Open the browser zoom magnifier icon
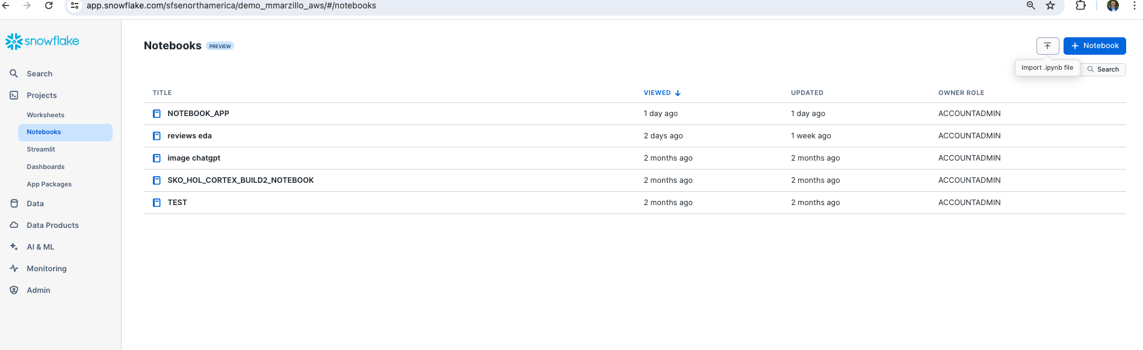Image resolution: width=1143 pixels, height=350 pixels. click(1030, 5)
